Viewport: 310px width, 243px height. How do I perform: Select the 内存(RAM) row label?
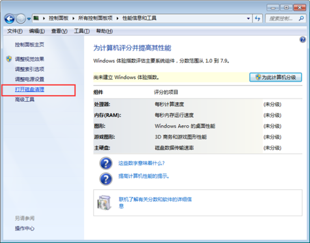pos(108,115)
